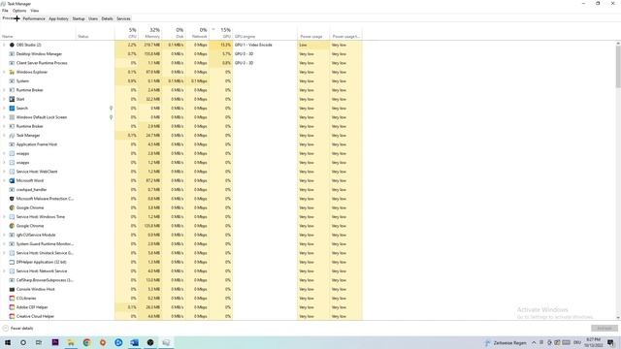The image size is (621, 349).
Task: Sort processes by the Disk column header
Action: click(x=174, y=33)
